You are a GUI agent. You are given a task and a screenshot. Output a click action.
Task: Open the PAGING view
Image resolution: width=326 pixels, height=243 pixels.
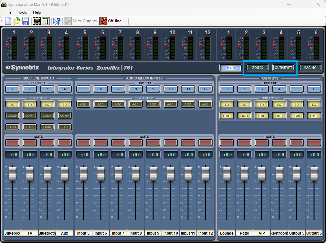tap(310, 68)
